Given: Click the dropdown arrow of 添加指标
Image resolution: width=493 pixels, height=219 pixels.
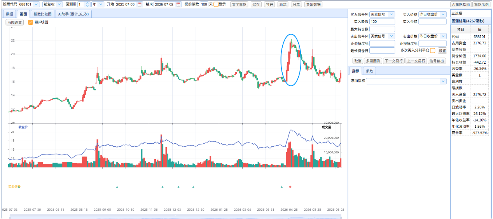Looking at the screenshot, I should click(x=443, y=81).
